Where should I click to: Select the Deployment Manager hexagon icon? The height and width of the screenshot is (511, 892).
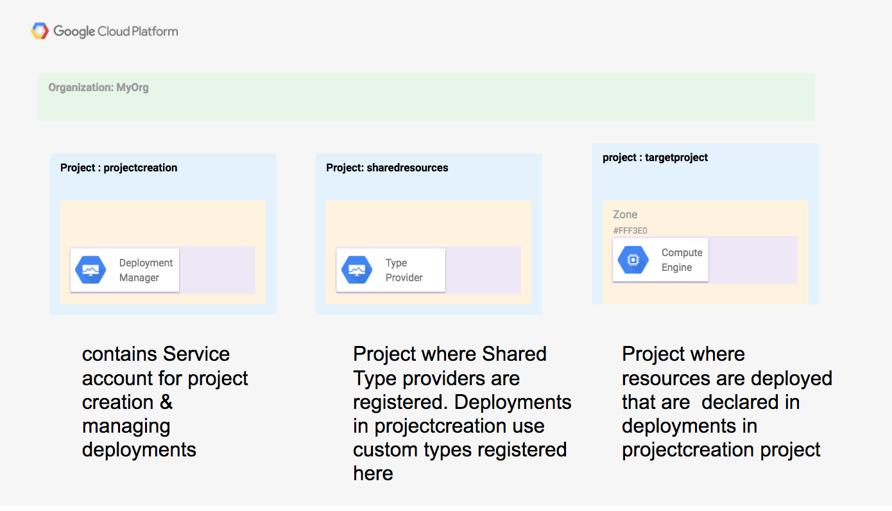90,270
